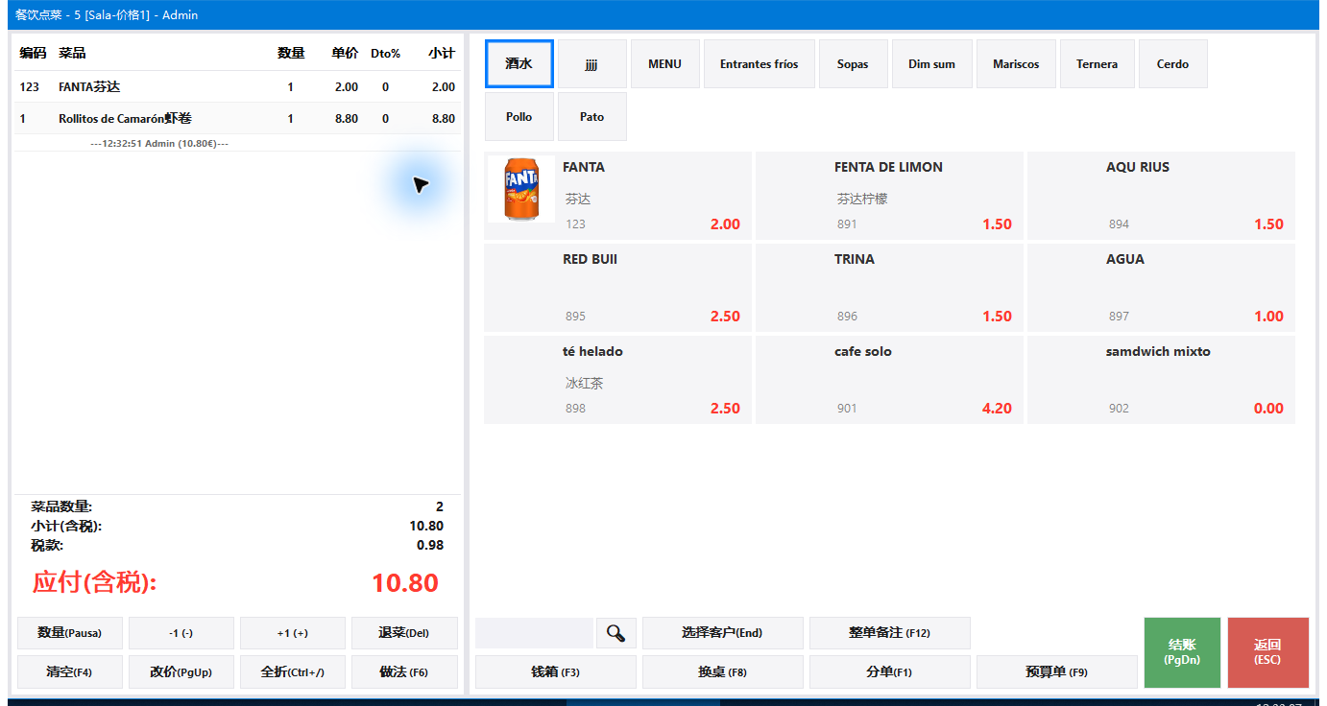This screenshot has width=1327, height=706.
Task: Click the 改价(PgUp) change price button
Action: [x=181, y=672]
